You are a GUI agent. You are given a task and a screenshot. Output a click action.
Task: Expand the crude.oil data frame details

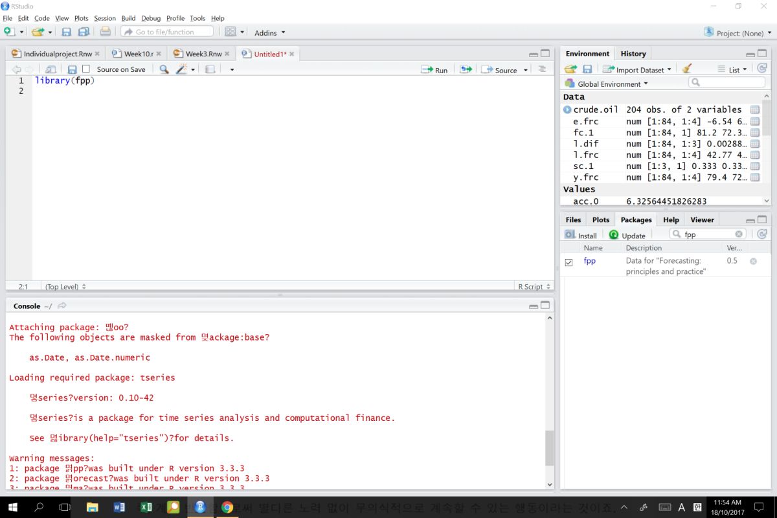[x=568, y=110]
